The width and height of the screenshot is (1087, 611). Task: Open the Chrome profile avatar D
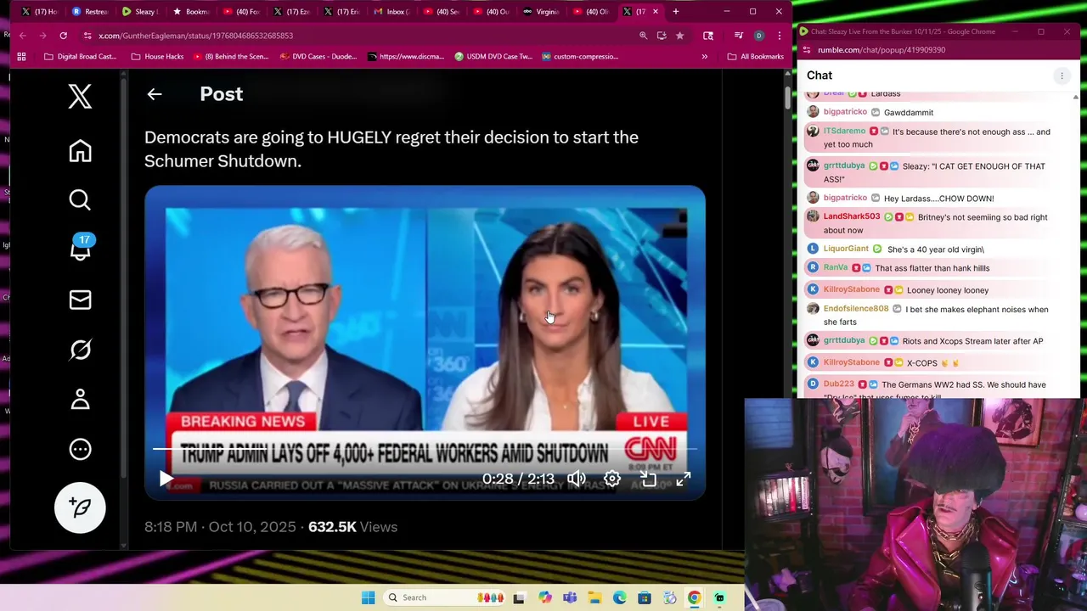tap(758, 36)
